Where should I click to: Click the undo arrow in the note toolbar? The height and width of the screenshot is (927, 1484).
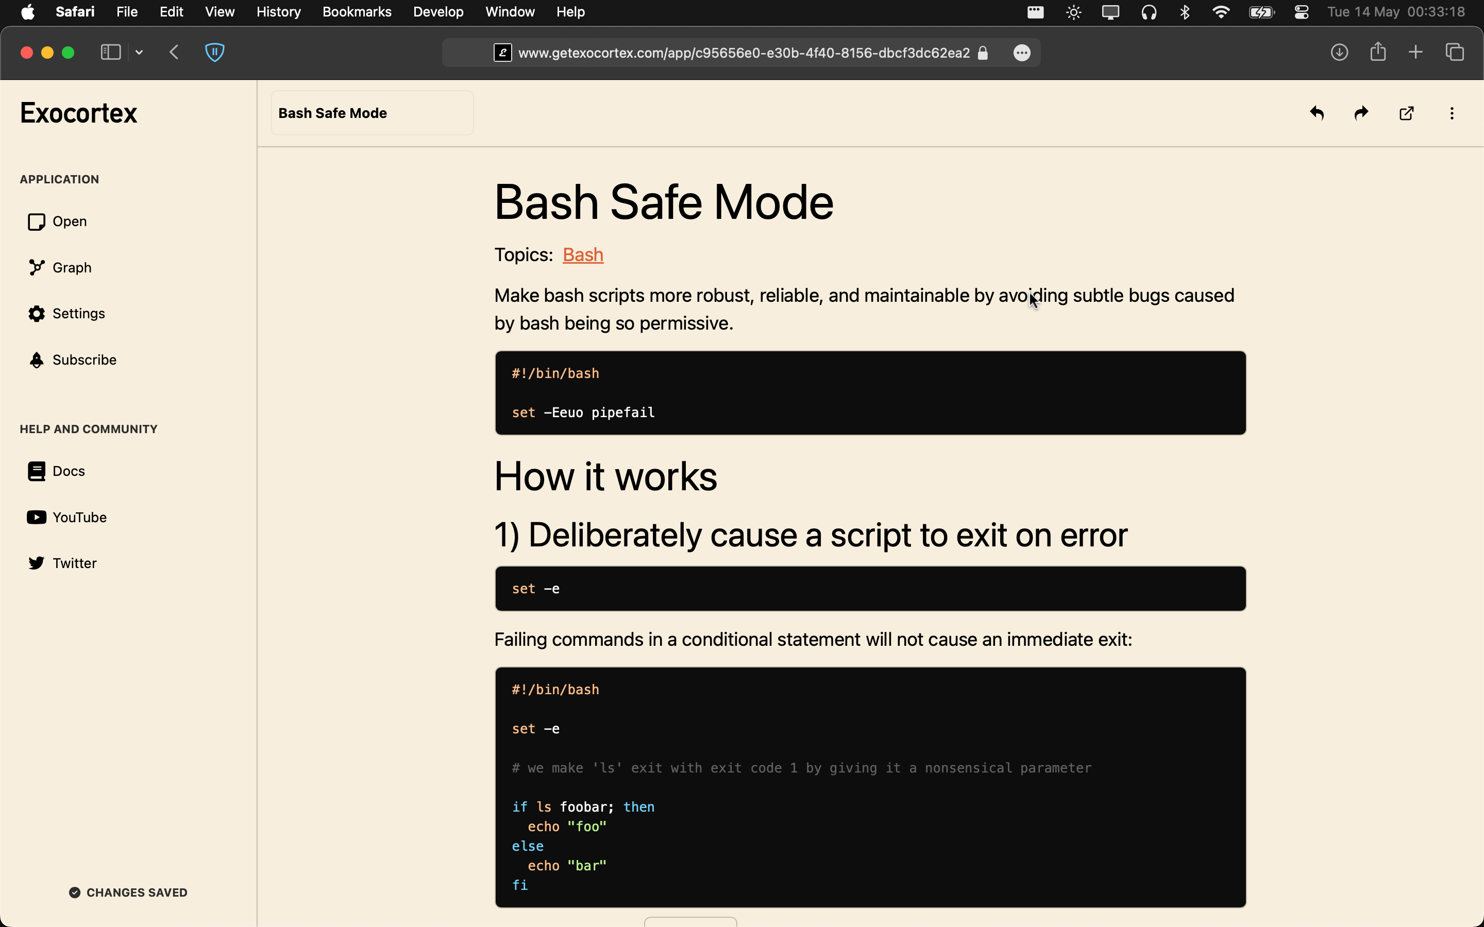(1317, 113)
